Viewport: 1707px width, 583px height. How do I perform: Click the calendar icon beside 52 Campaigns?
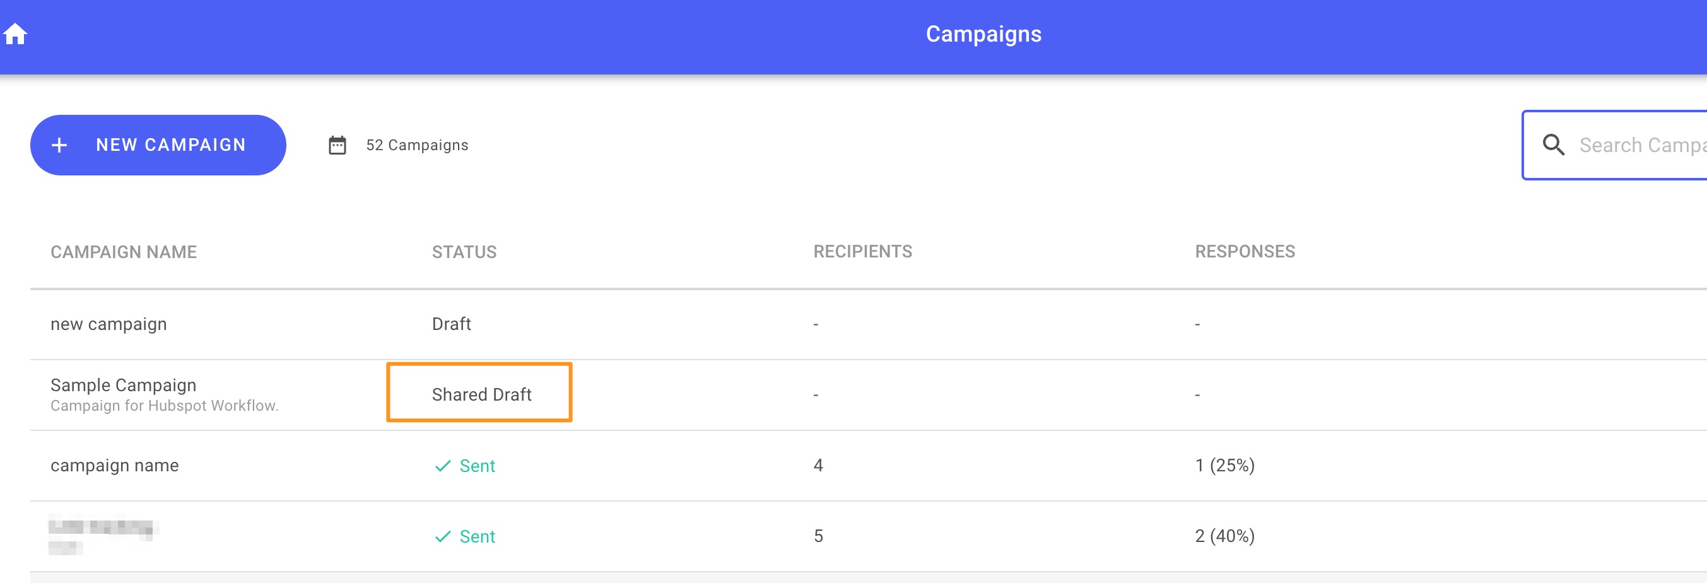tap(337, 145)
